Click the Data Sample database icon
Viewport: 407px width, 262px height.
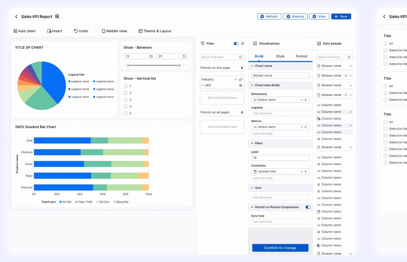pos(319,44)
